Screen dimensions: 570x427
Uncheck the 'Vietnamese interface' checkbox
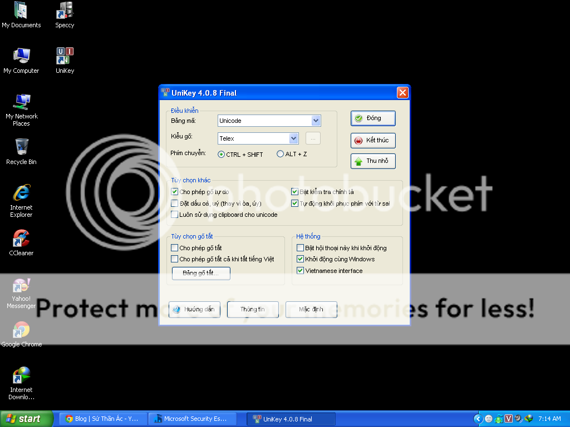tap(300, 271)
